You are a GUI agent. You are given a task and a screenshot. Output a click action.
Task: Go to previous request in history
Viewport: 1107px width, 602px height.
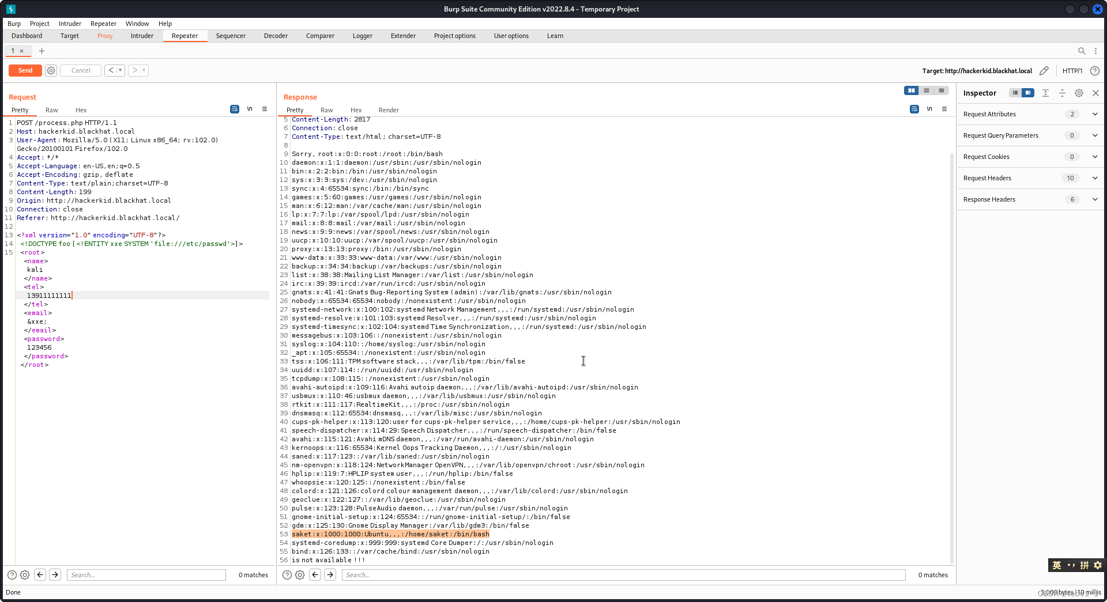point(111,70)
